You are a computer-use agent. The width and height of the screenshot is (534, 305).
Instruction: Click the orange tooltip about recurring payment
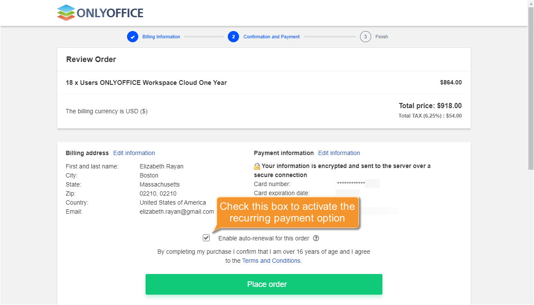288,212
